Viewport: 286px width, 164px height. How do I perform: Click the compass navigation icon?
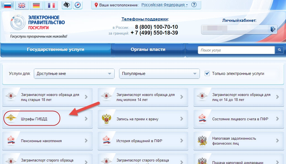click(78, 5)
